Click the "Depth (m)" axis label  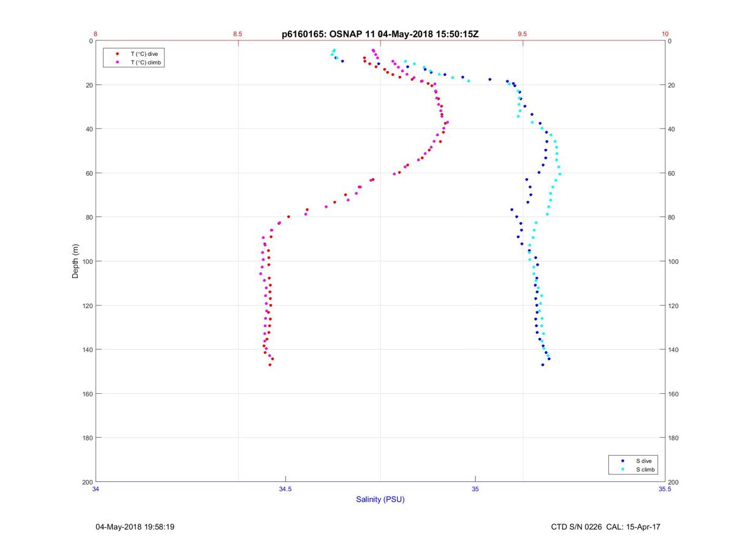coord(76,261)
